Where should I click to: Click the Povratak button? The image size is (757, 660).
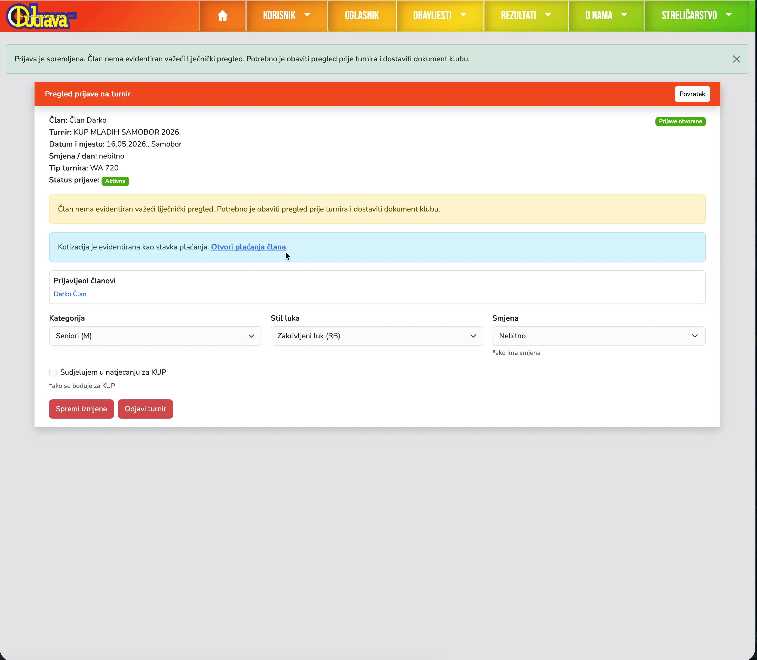692,94
